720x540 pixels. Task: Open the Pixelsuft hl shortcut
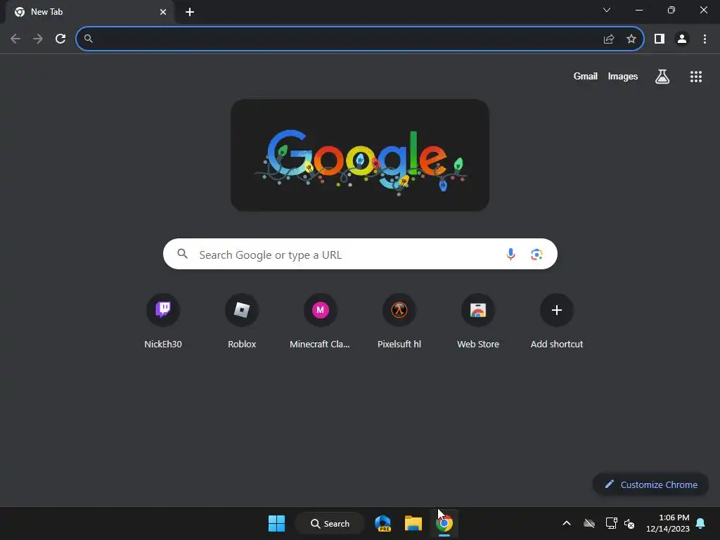click(x=399, y=321)
